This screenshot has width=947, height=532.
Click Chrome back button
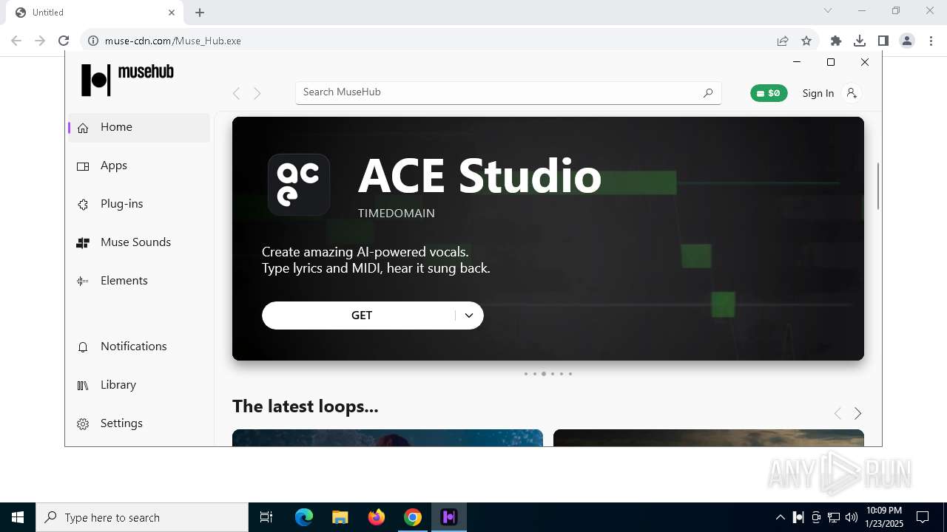[16, 41]
